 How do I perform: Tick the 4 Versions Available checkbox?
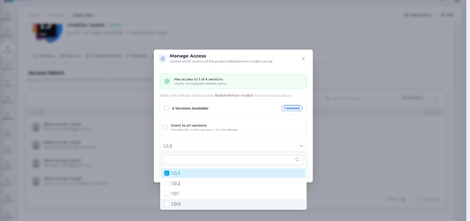tap(166, 108)
